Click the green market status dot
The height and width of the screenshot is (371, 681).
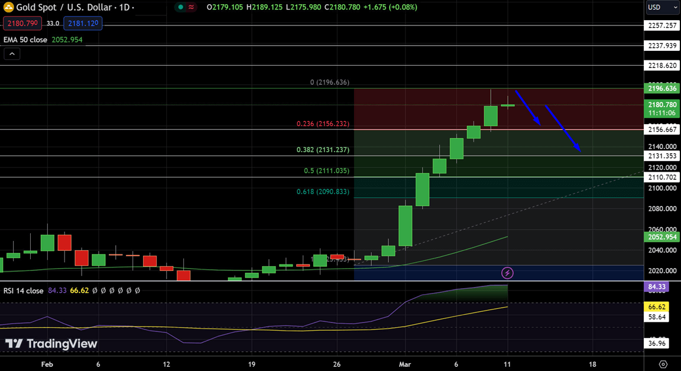click(180, 8)
